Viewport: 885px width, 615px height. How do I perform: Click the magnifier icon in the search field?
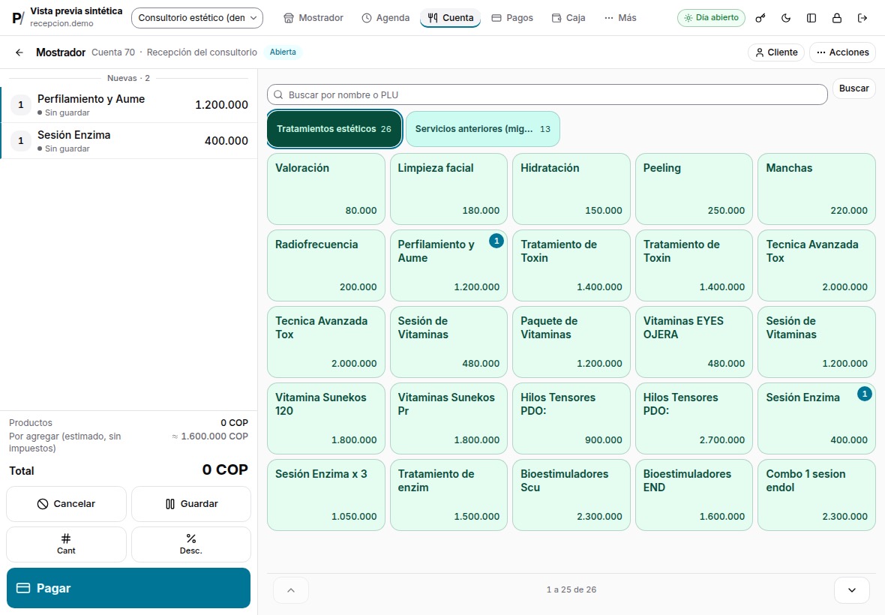[278, 94]
